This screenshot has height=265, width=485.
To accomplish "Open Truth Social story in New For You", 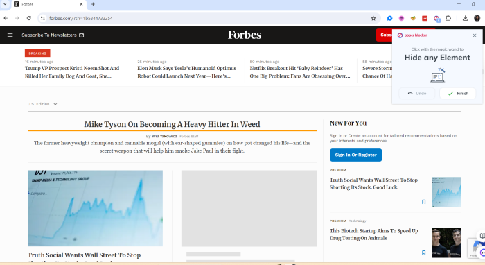I will 373,184.
